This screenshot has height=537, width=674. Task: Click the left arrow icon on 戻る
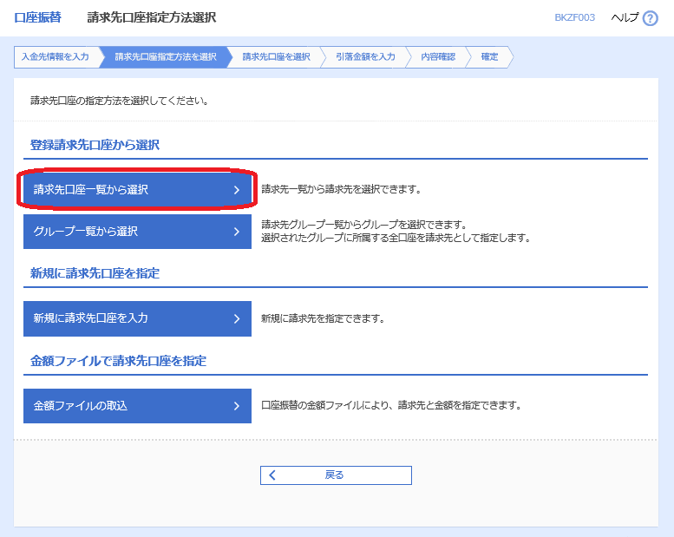pos(272,475)
